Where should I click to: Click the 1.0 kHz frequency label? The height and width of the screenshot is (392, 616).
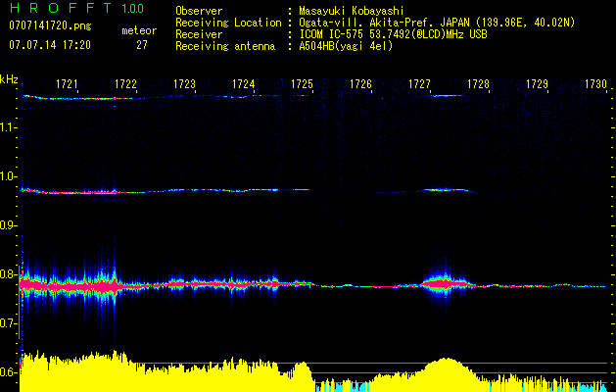pyautogui.click(x=9, y=176)
